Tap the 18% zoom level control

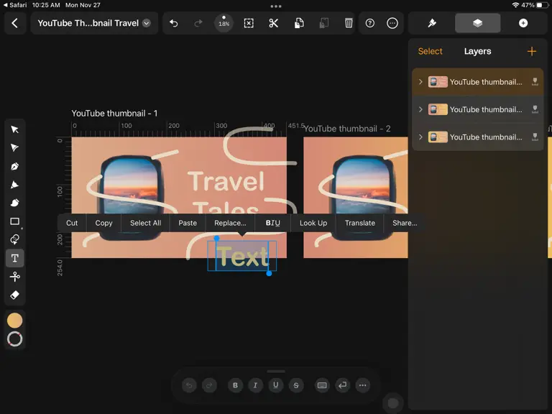coord(224,23)
